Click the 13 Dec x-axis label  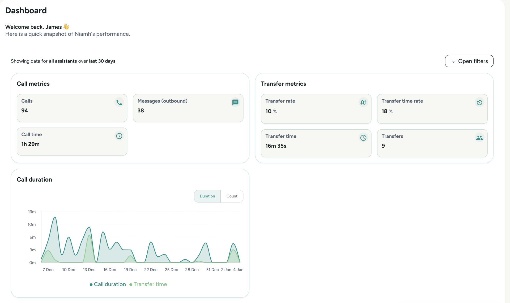[89, 270]
